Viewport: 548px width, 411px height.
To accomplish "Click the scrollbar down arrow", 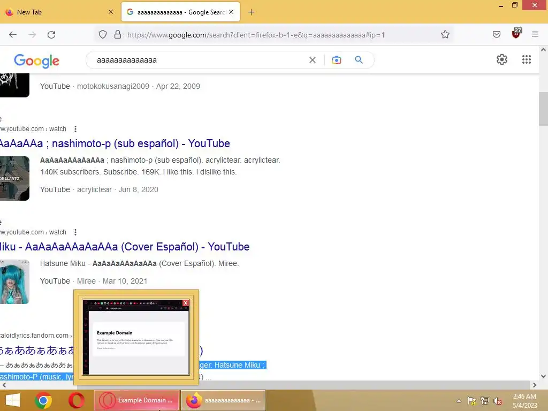I will (x=544, y=376).
